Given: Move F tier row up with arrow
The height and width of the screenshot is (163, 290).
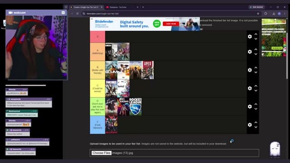Looking at the screenshot, I should coord(256,122).
